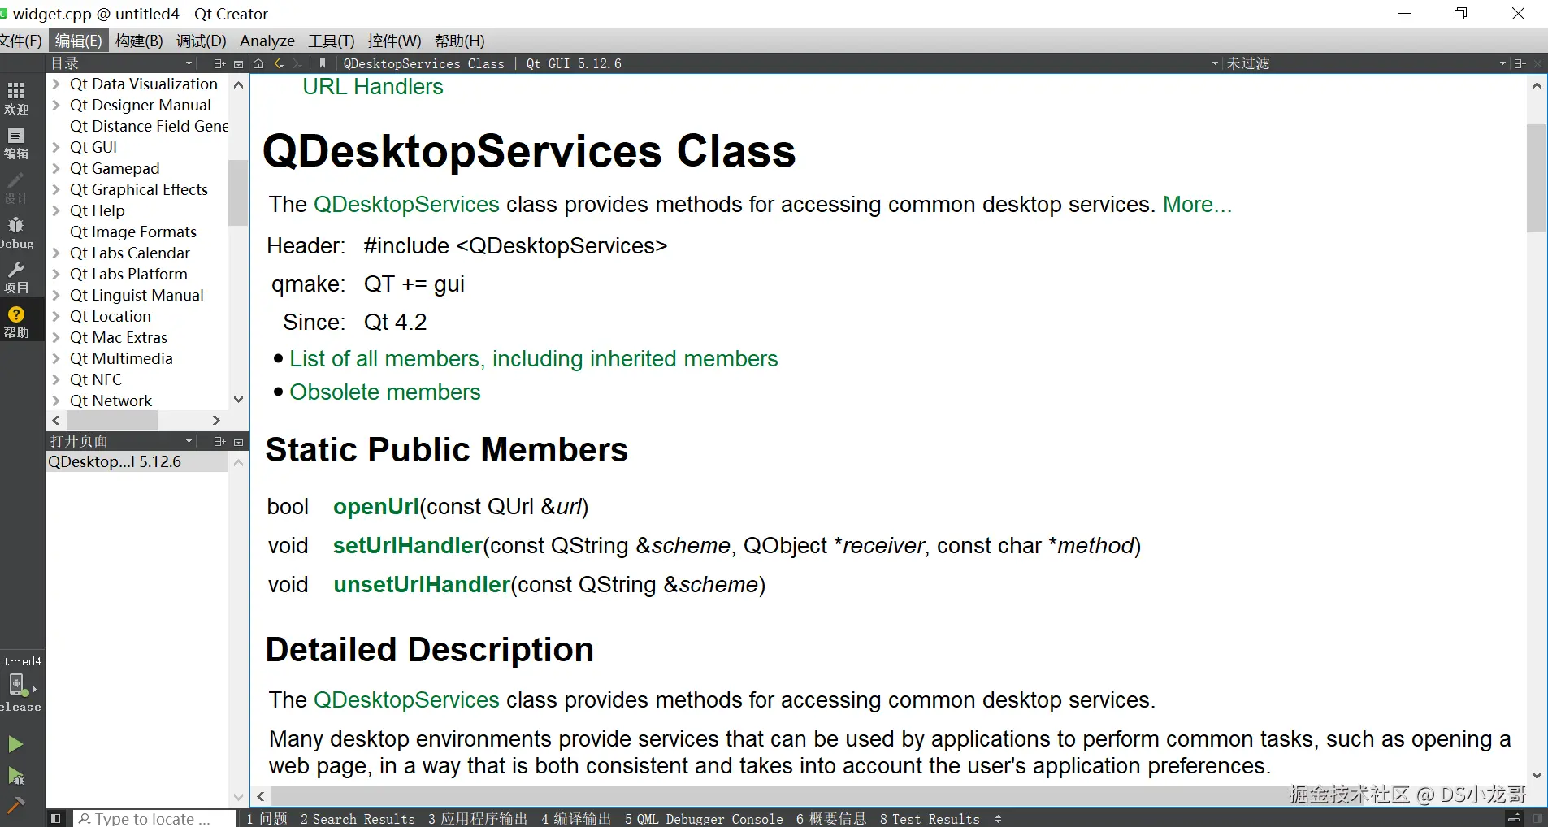Open the 控件(W) menu
1548x827 pixels.
pyautogui.click(x=394, y=41)
